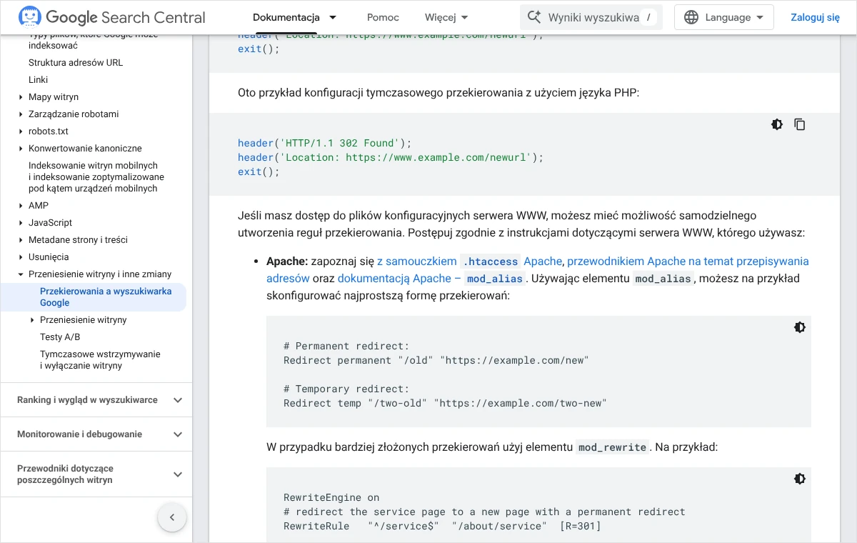857x543 pixels.
Task: Expand the JavaScript section arrow
Action: (x=21, y=223)
